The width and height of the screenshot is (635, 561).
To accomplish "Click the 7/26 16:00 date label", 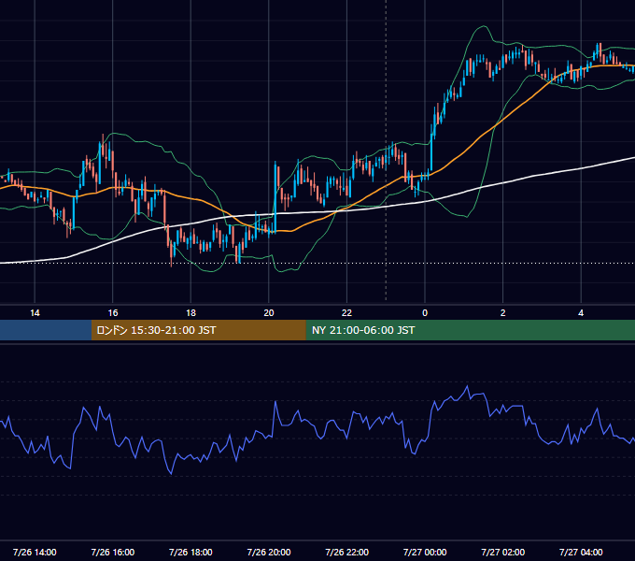I will [x=113, y=552].
